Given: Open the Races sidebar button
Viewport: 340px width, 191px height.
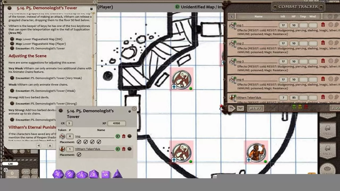Looking at the screenshot, I should [328, 150].
